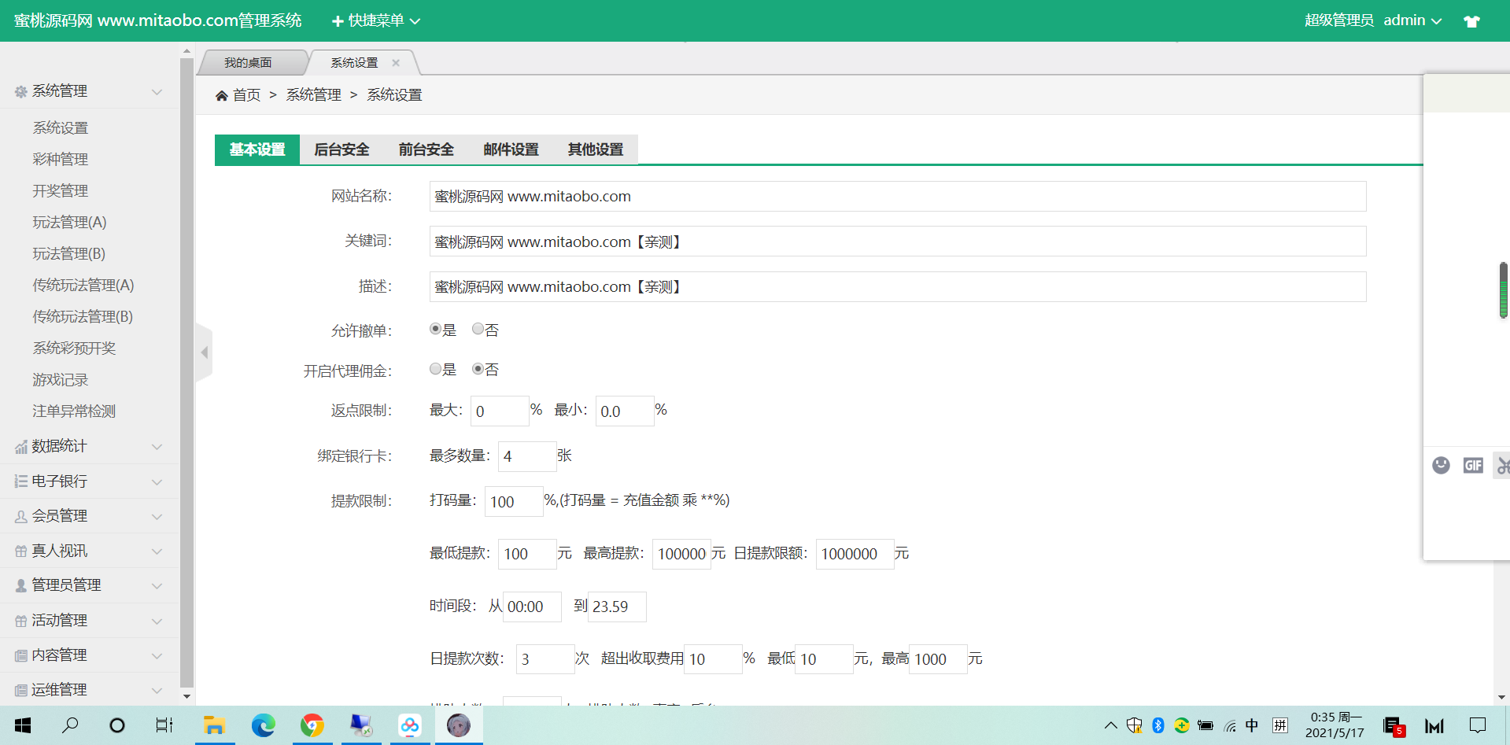Image resolution: width=1510 pixels, height=745 pixels.
Task: Open Microsoft Edge from the taskbar
Action: pos(263,725)
